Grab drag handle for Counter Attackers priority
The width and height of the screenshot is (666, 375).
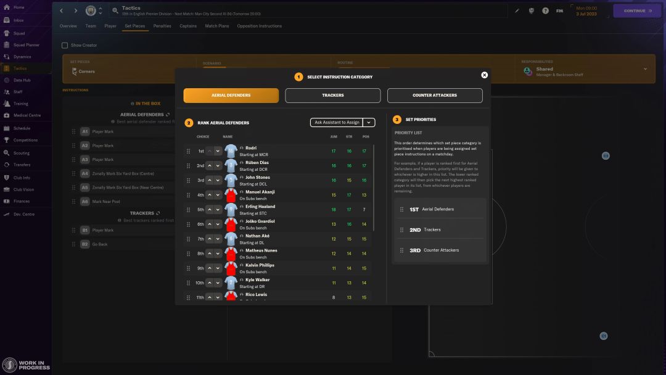(x=401, y=250)
